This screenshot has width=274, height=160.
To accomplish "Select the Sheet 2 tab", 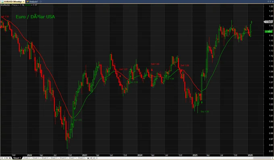I will pyautogui.click(x=27, y=158).
